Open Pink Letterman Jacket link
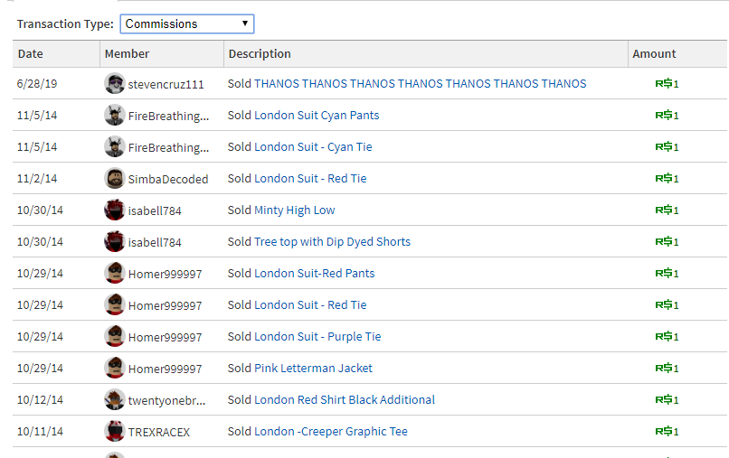Screen dimensions: 729x458 tap(313, 369)
